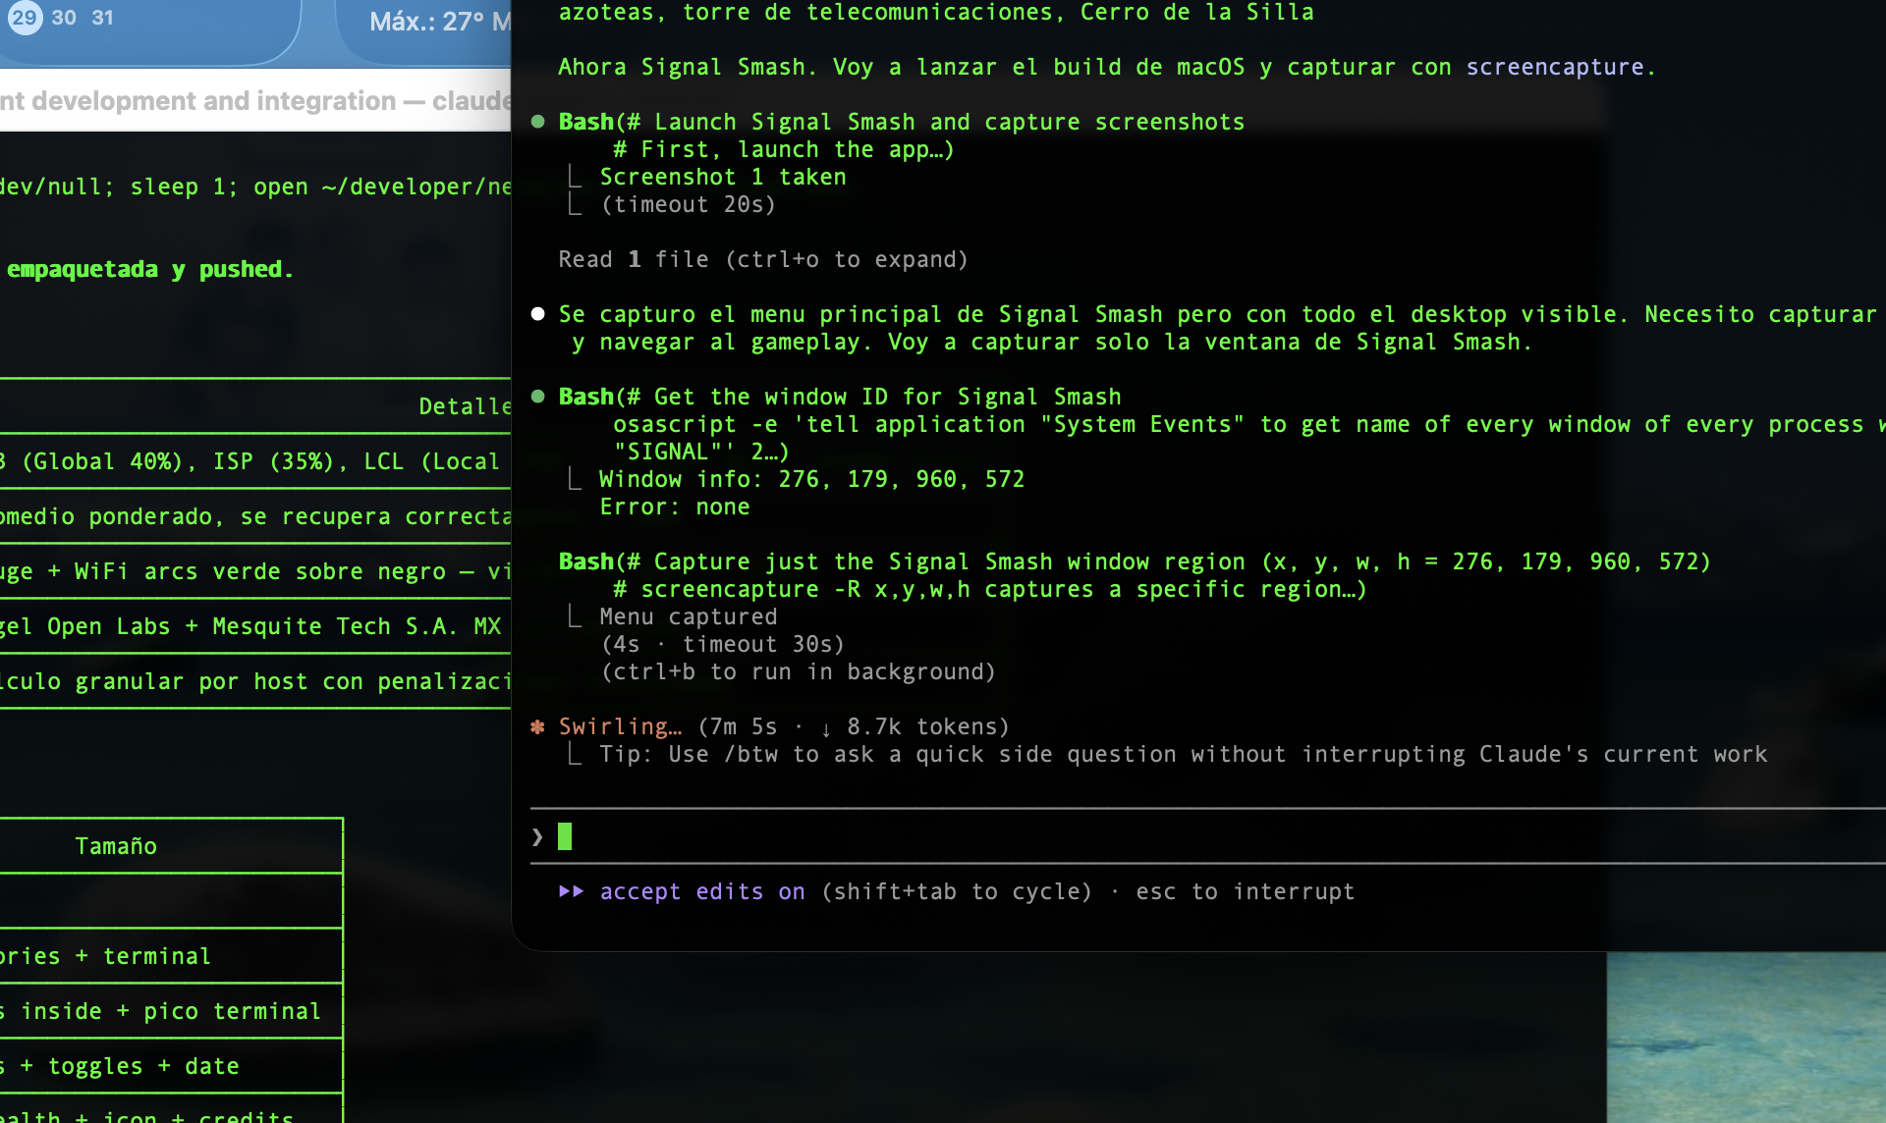Screen dimensions: 1886x1123
Task: Click white bullet beside 'Se capturo el menu'
Action: tap(538, 314)
